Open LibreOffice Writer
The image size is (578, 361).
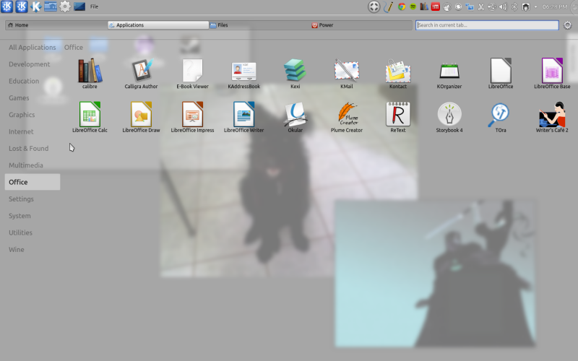tap(243, 117)
